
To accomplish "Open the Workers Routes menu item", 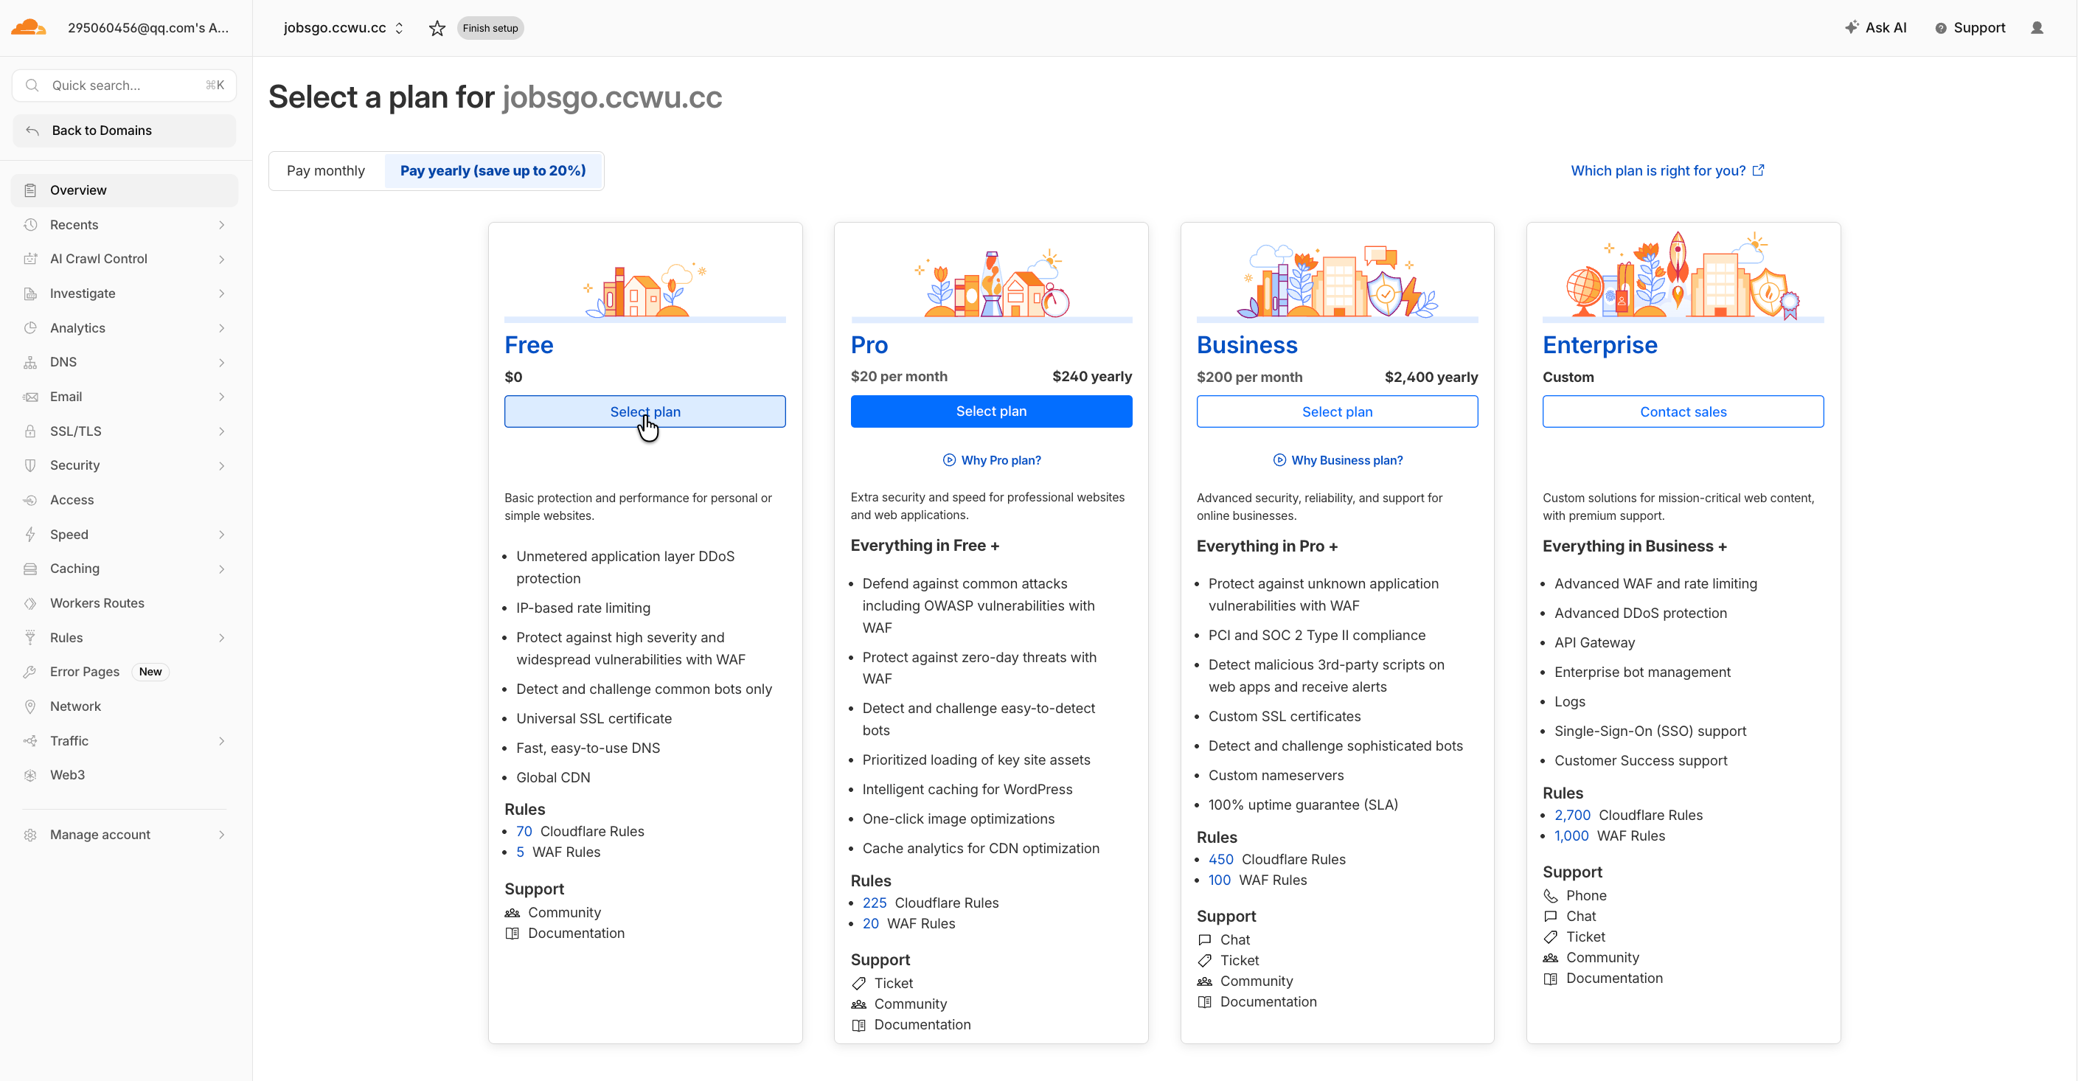I will pyautogui.click(x=125, y=603).
